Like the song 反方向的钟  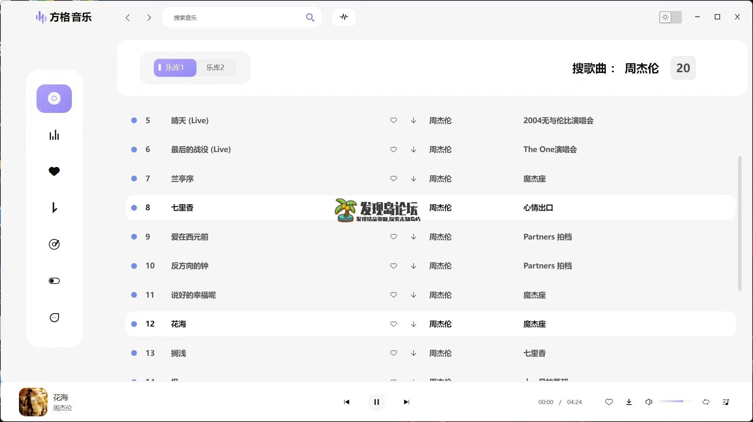tap(394, 266)
